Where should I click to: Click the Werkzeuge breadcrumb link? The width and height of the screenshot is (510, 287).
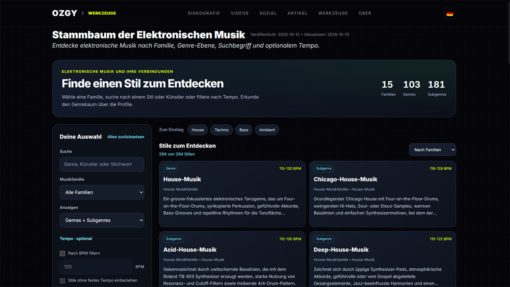click(102, 13)
